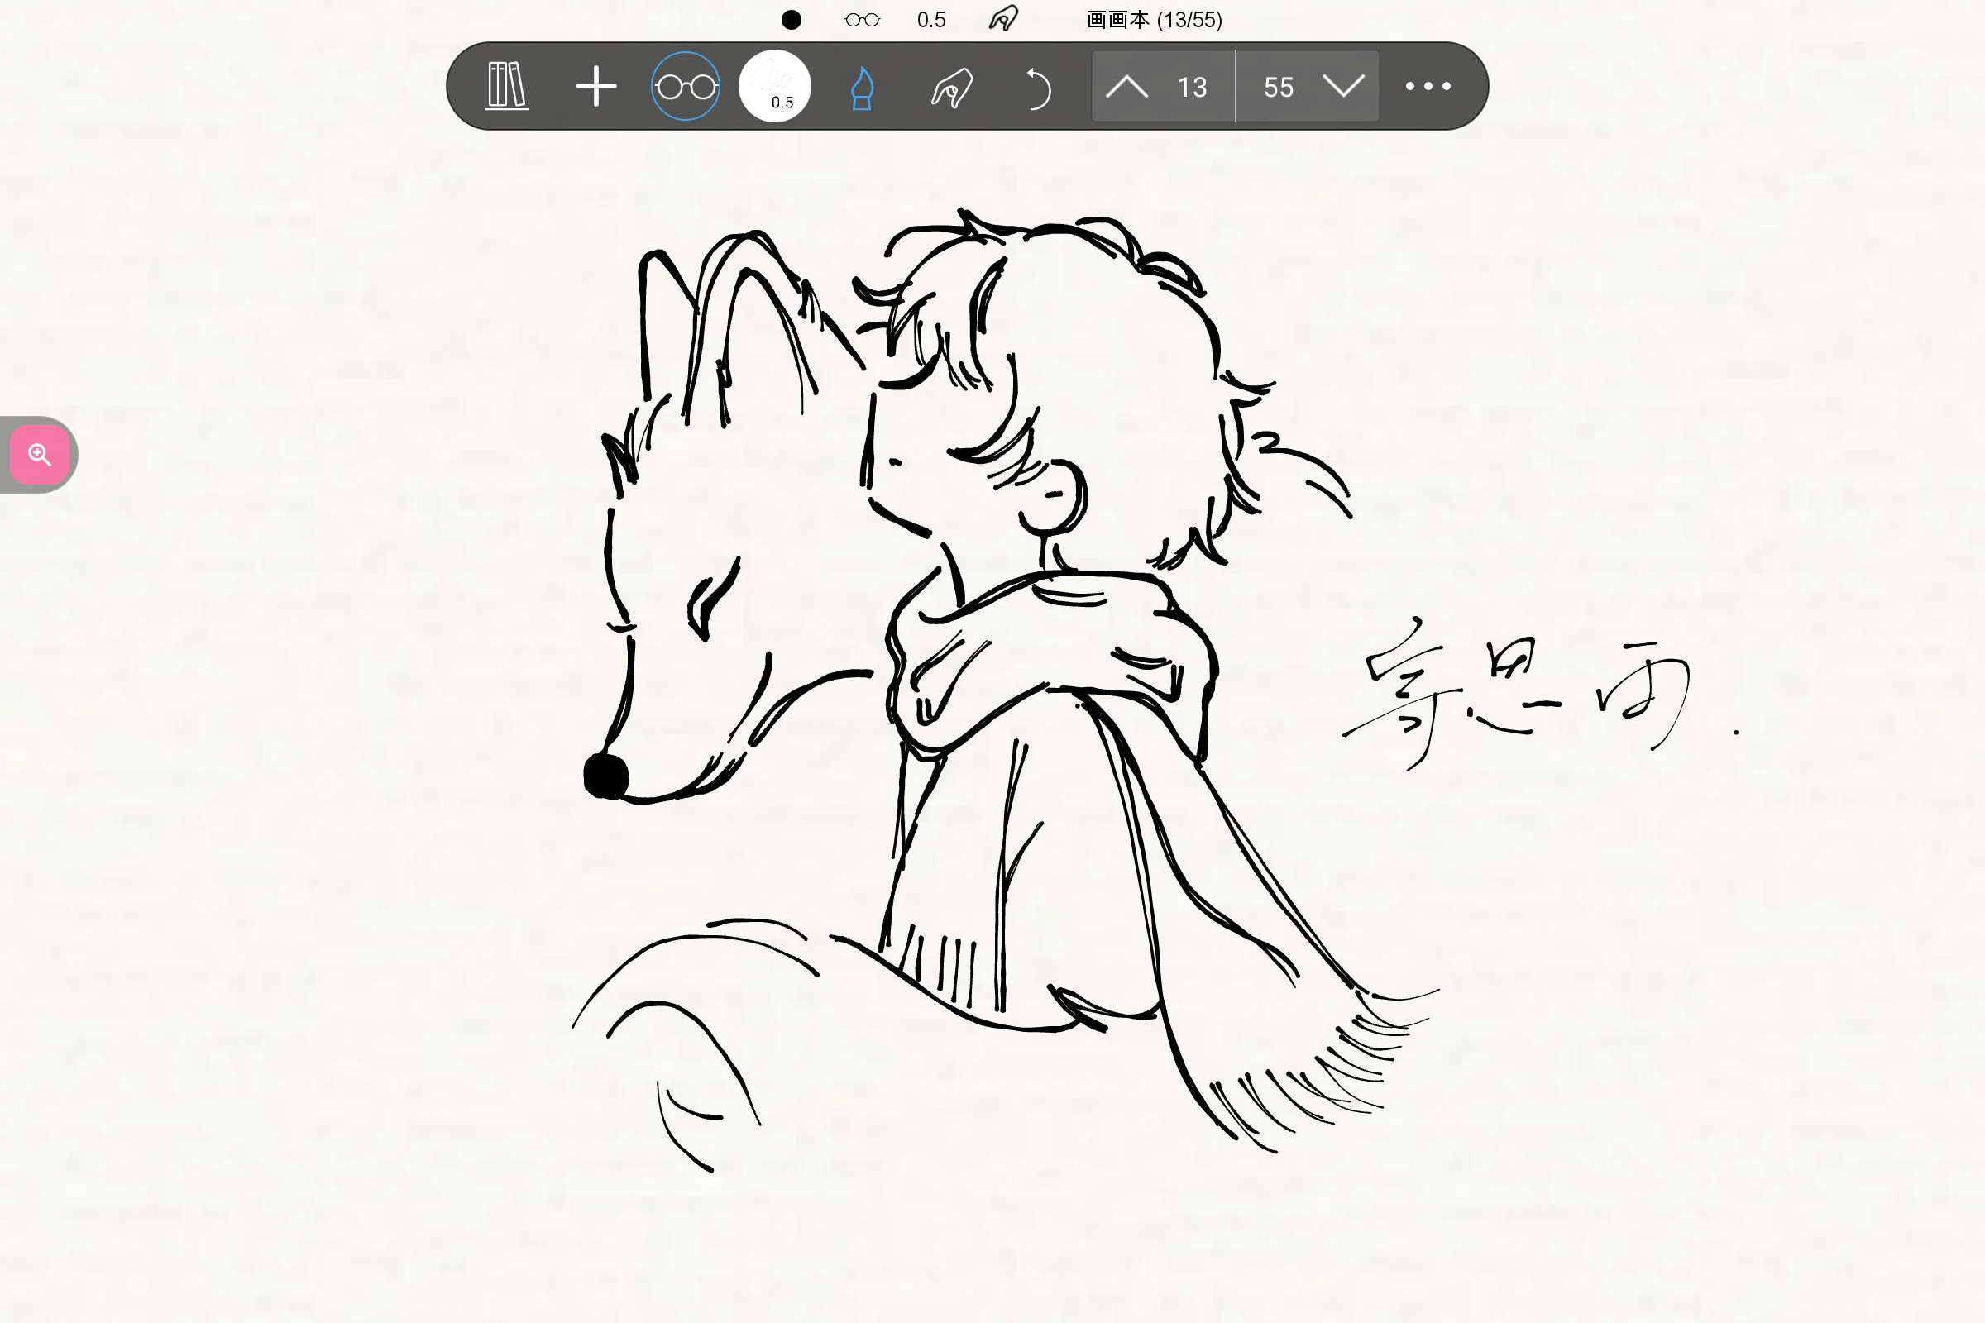The image size is (1985, 1323).
Task: Add a new page with plus icon
Action: [595, 86]
